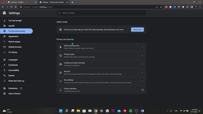The image size is (203, 114).
Task: Go to Appearance settings
Action: coord(13,36)
